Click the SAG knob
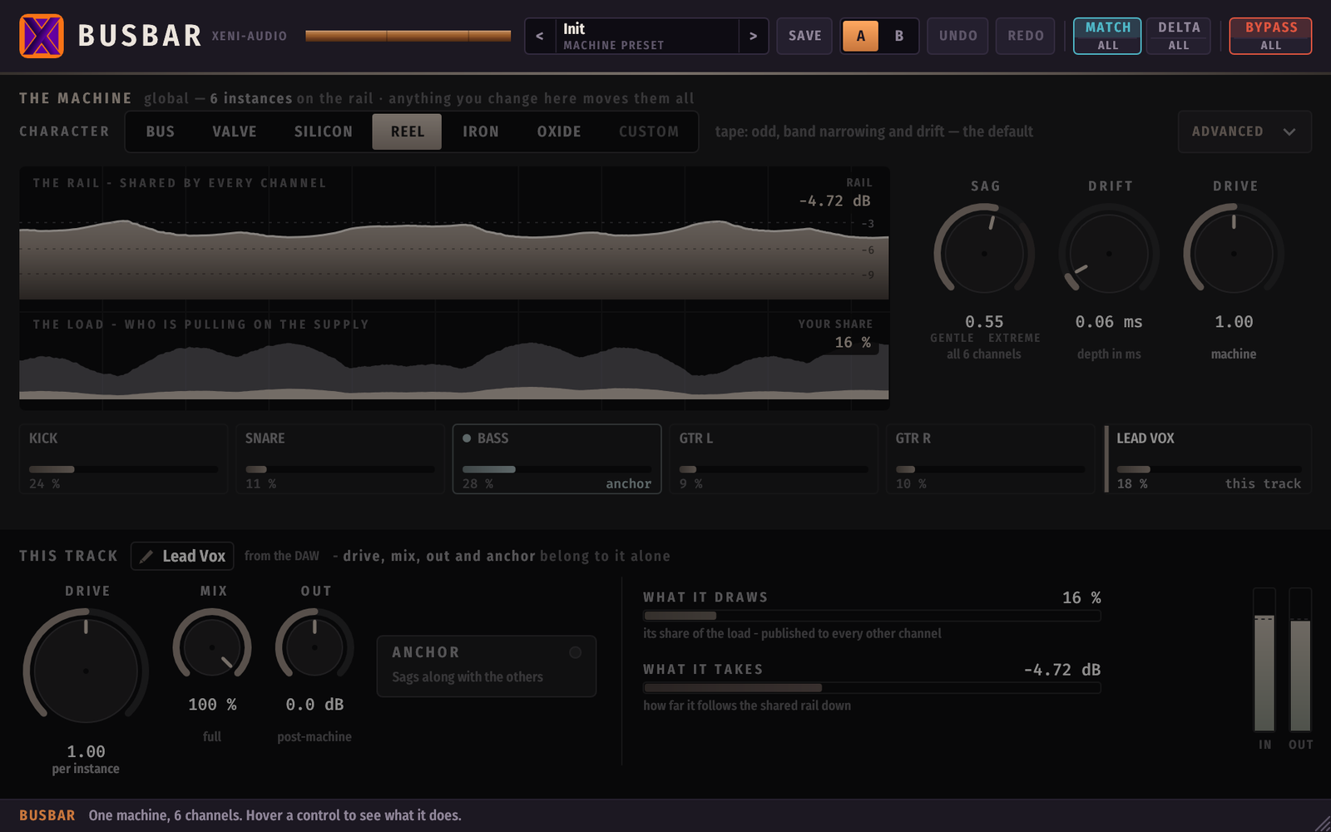Viewport: 1331px width, 832px height. coord(984,253)
